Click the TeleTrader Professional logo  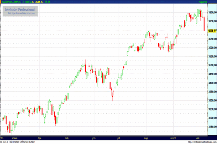[x=20, y=9]
